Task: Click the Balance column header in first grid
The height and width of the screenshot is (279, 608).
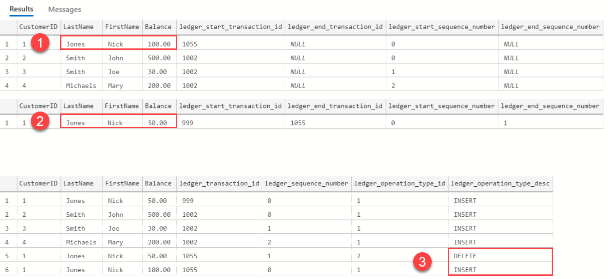Action: tap(159, 27)
